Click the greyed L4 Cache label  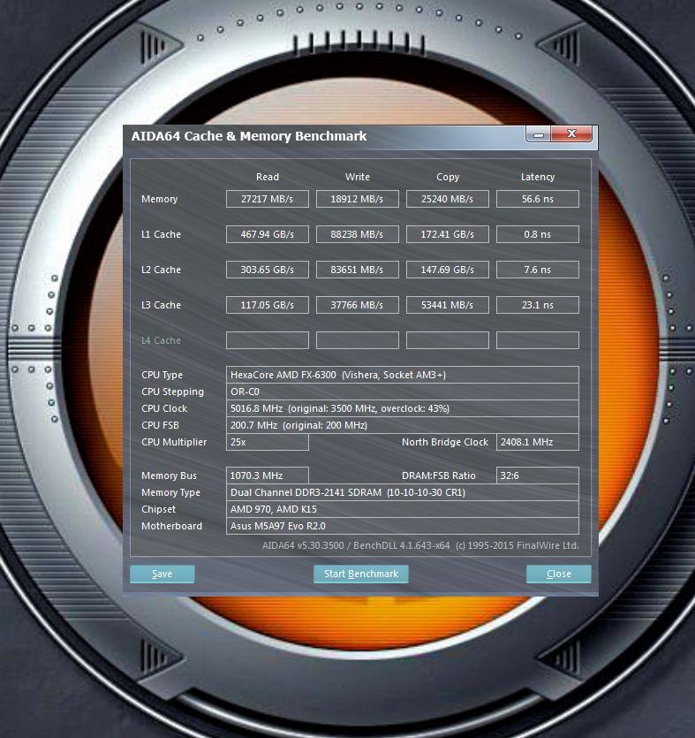(x=161, y=340)
